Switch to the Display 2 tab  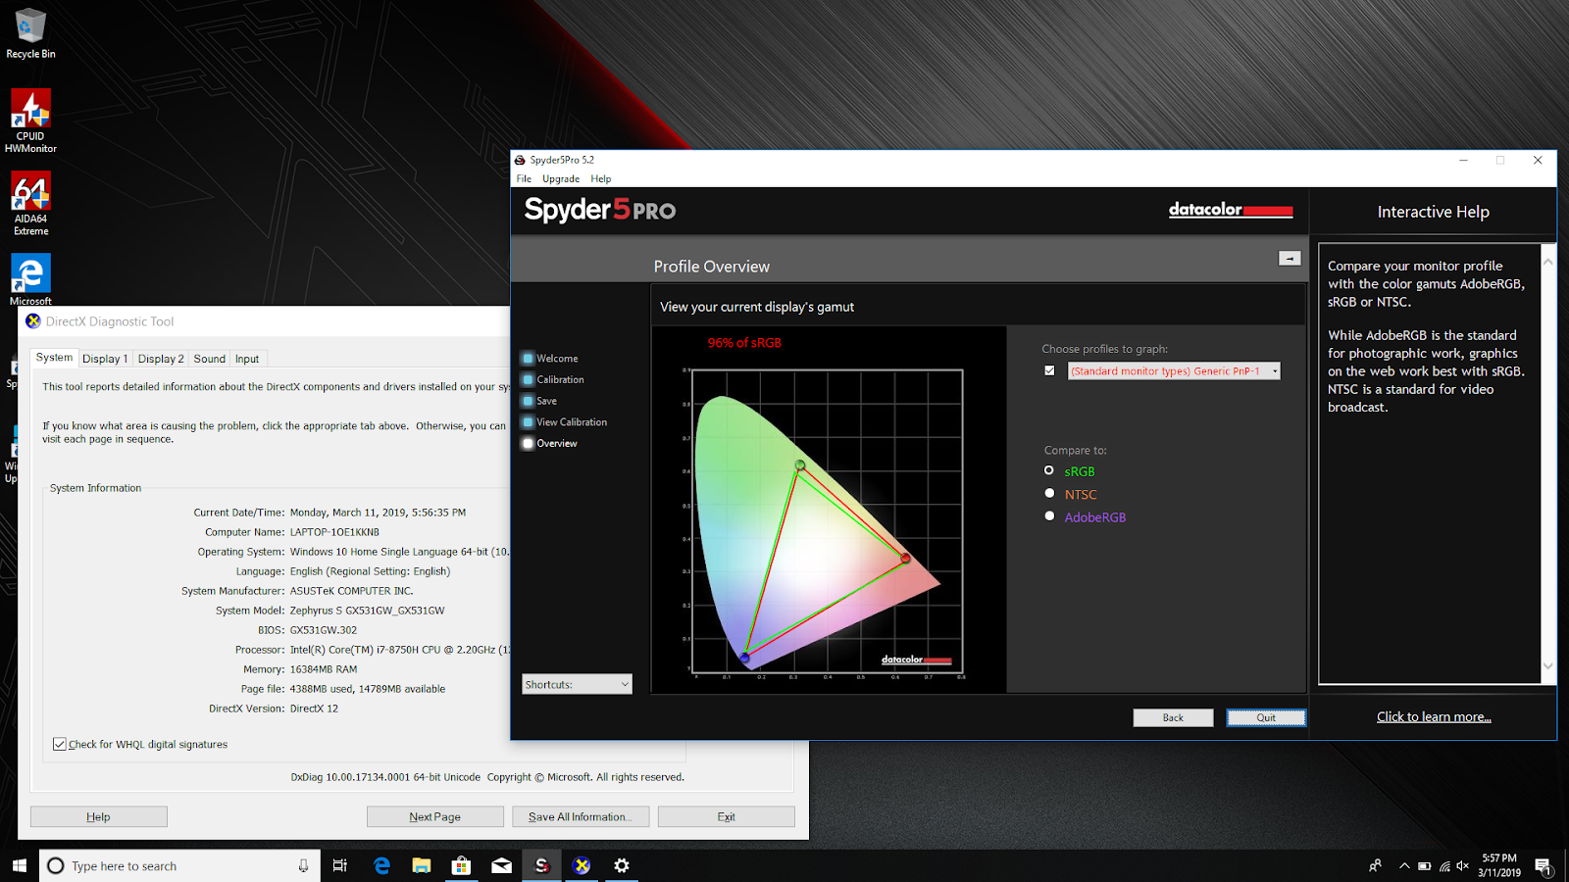161,359
